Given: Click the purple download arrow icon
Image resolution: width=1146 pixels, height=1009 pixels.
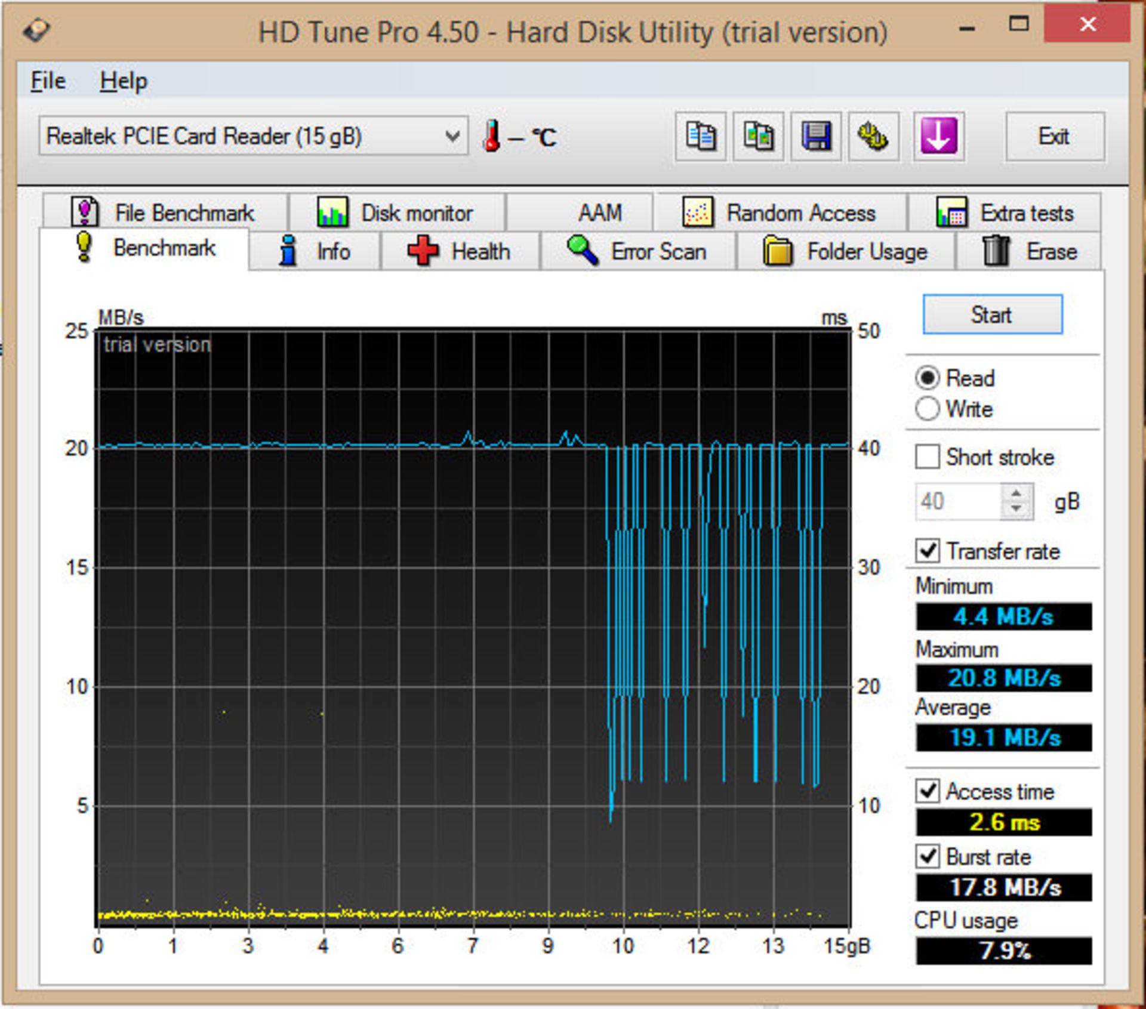Looking at the screenshot, I should click(939, 137).
